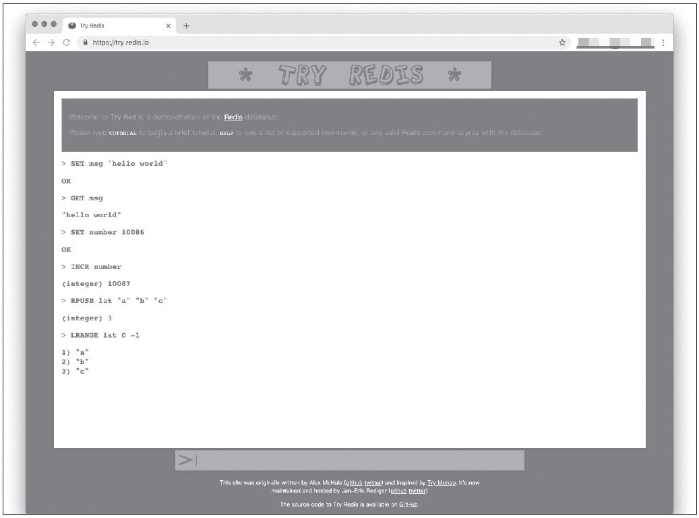This screenshot has width=699, height=518.
Task: Click the INCR number command line
Action: (92, 267)
